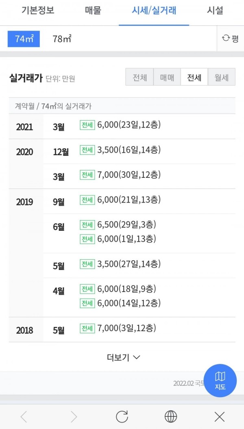244x429 pixels.
Task: Select the 전세 filter button
Action: (x=194, y=78)
